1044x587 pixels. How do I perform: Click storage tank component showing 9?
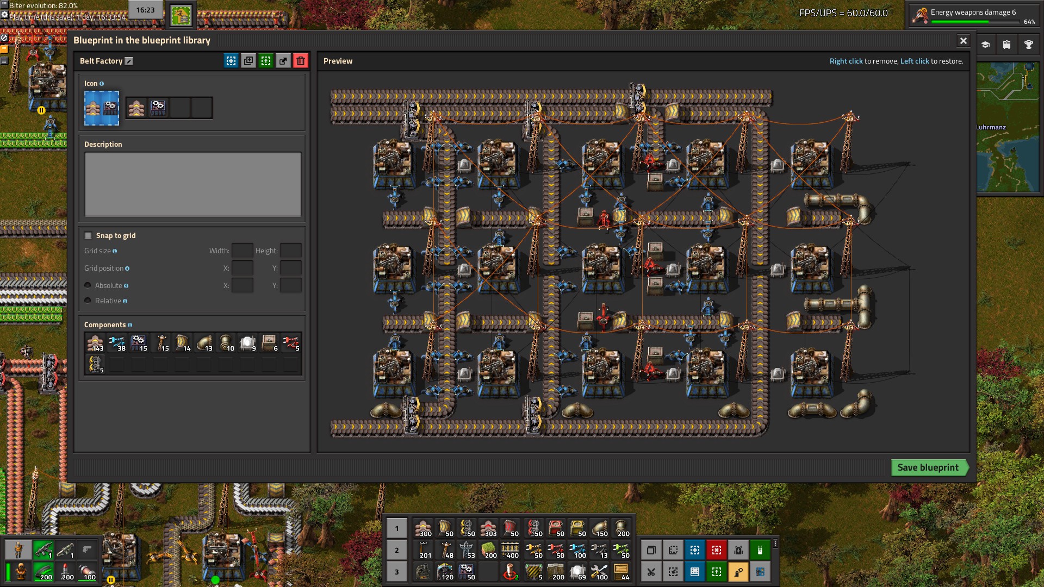coord(247,344)
